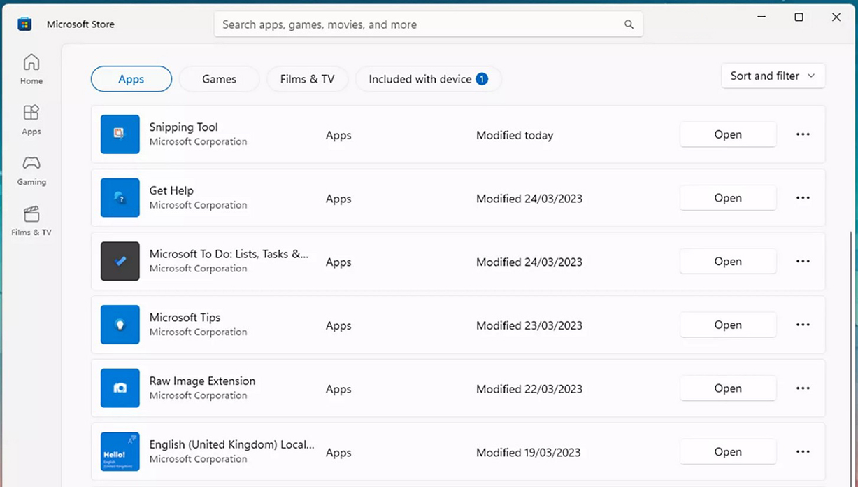This screenshot has width=858, height=487.
Task: Click the Get Help app icon
Action: (120, 198)
